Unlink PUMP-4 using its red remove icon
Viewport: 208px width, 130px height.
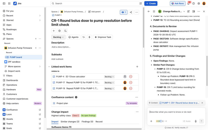coord(131,77)
